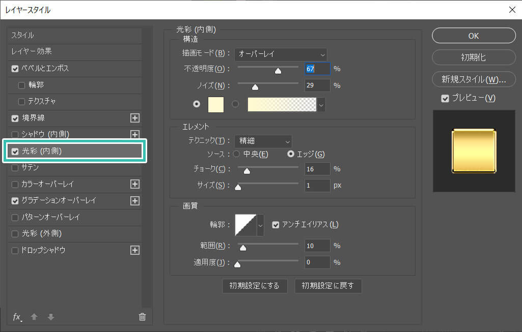The image size is (522, 332).
Task: Add another ドロップシャドウ with plus icon
Action: (x=135, y=250)
